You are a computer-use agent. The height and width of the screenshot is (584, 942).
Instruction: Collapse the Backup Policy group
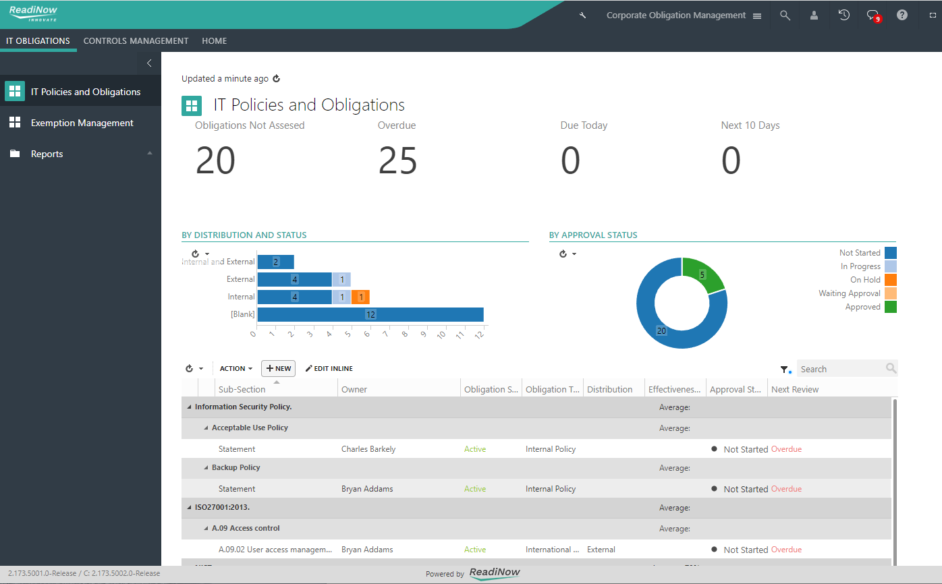tap(206, 468)
